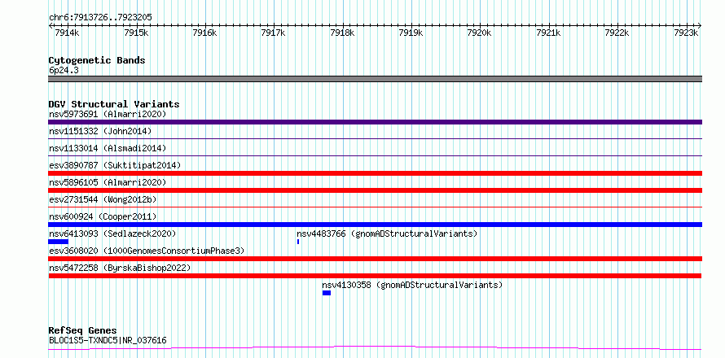Click the red nsv5896105 variant bar
Image resolution: width=725 pixels, height=358 pixels.
[x=375, y=190]
